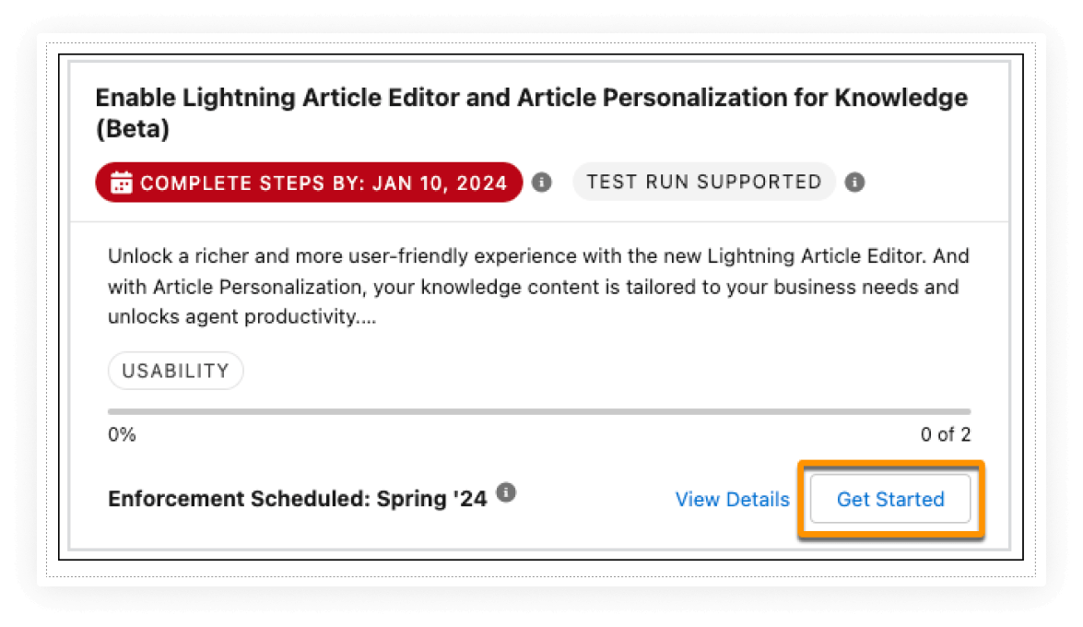Click the Get Started button
Screen dimensions: 1083x627
889,499
